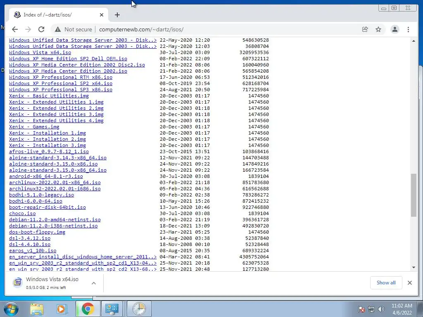Open debian-11.2.0-amd64-netinst.iso link
The height and width of the screenshot is (317, 423).
click(x=55, y=220)
